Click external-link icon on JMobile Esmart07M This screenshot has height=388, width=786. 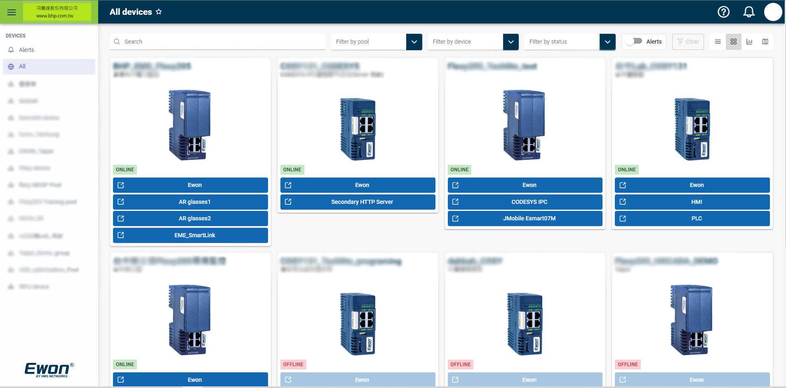tap(455, 218)
